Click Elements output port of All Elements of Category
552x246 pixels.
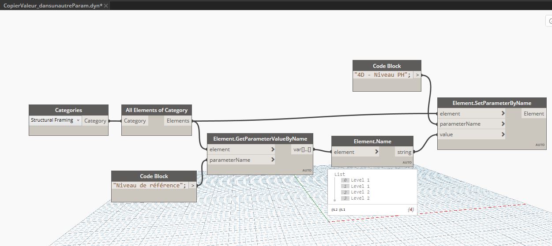click(178, 121)
